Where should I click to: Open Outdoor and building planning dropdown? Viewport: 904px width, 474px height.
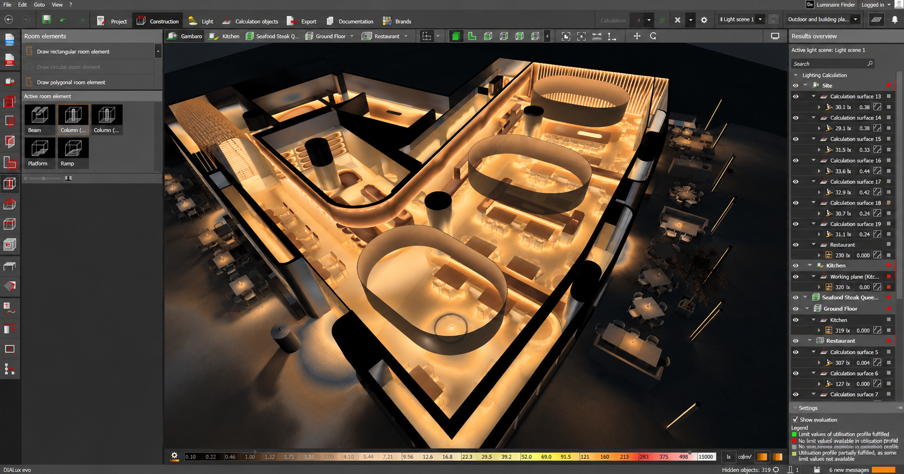click(x=855, y=19)
